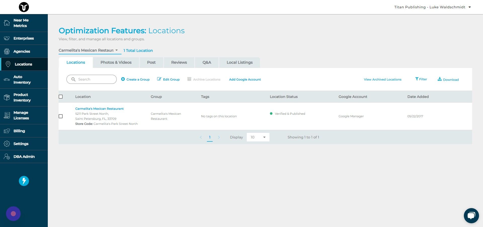Open Manage Licenses menu item
Screen dimensions: 483x227
(x=24, y=115)
